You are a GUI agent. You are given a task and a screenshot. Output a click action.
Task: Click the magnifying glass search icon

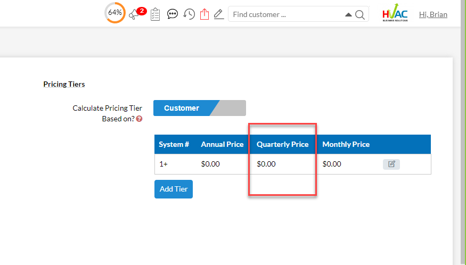pyautogui.click(x=360, y=14)
